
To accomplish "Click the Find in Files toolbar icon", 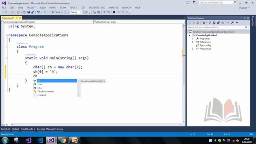I will coord(86,12).
